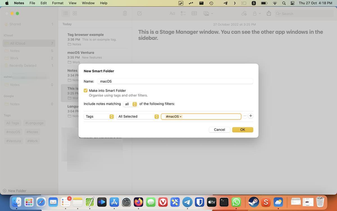Share the note
The width and height of the screenshot is (337, 211).
268,13
